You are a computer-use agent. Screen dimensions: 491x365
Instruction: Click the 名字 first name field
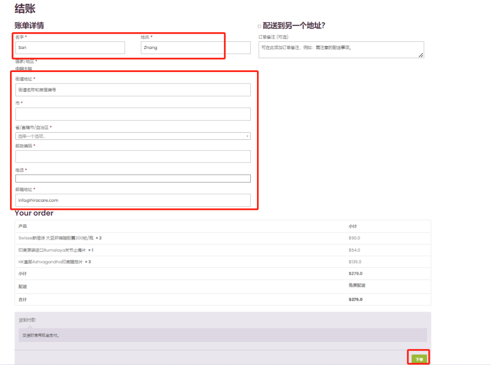coord(70,48)
